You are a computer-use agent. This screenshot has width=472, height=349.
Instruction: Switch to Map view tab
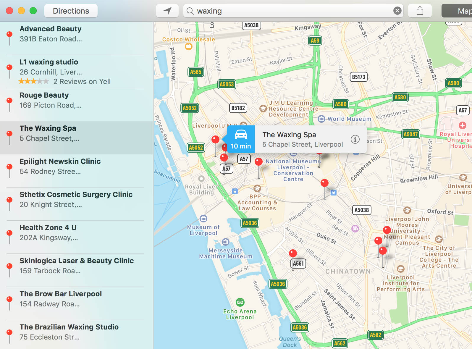(457, 11)
